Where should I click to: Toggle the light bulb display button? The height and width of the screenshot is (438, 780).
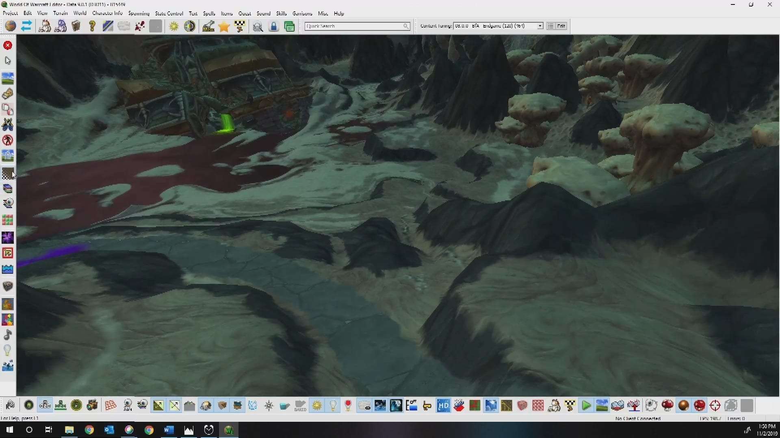[x=333, y=405]
